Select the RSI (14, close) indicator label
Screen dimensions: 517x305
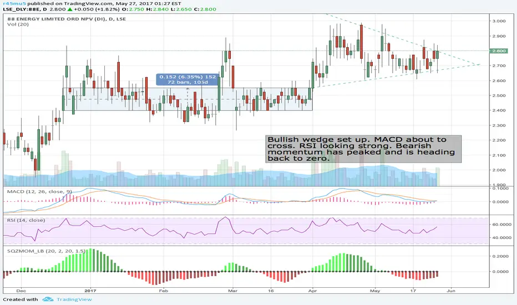(26, 220)
